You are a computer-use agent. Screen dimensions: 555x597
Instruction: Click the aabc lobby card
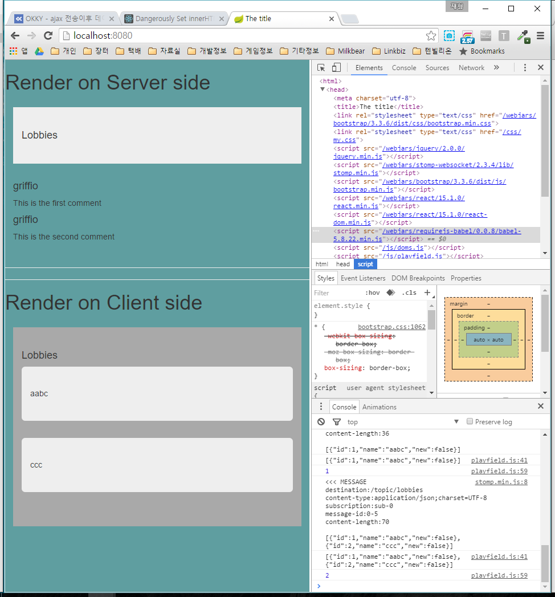click(x=157, y=393)
